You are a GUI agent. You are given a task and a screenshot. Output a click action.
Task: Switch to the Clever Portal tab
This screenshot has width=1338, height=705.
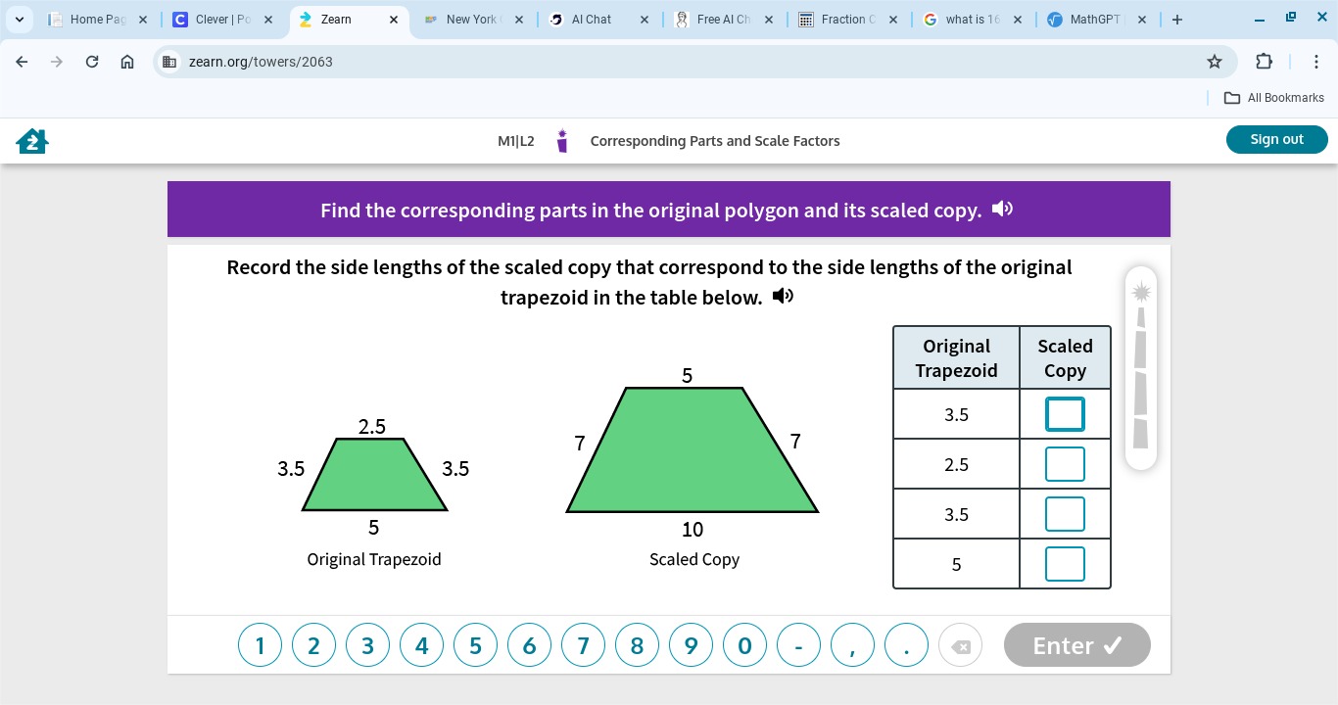pyautogui.click(x=222, y=20)
